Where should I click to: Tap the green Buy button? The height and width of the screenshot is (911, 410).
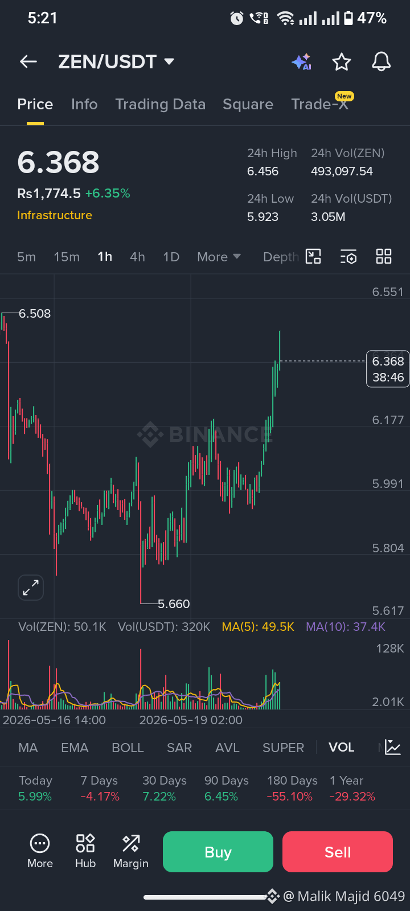(218, 852)
